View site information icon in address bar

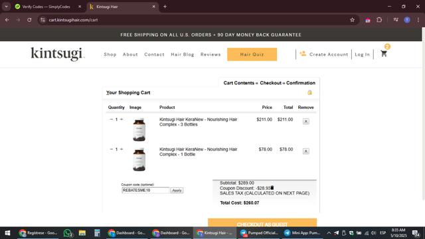tap(42, 20)
